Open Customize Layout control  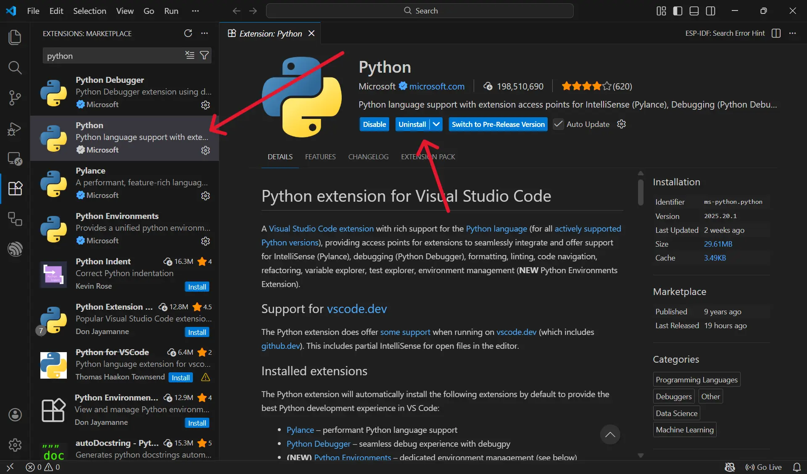pos(661,11)
